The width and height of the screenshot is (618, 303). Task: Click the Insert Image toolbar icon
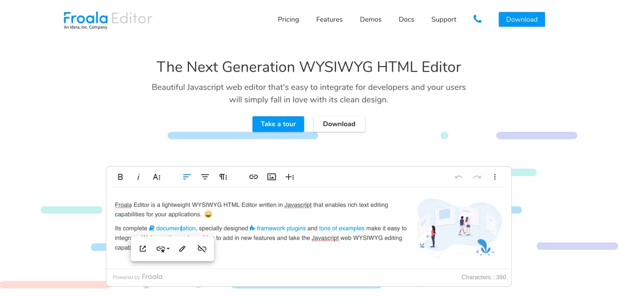pos(271,177)
